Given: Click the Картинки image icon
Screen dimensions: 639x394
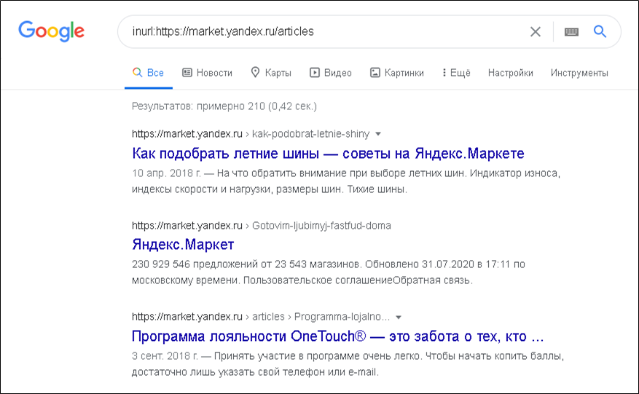Looking at the screenshot, I should coord(375,73).
